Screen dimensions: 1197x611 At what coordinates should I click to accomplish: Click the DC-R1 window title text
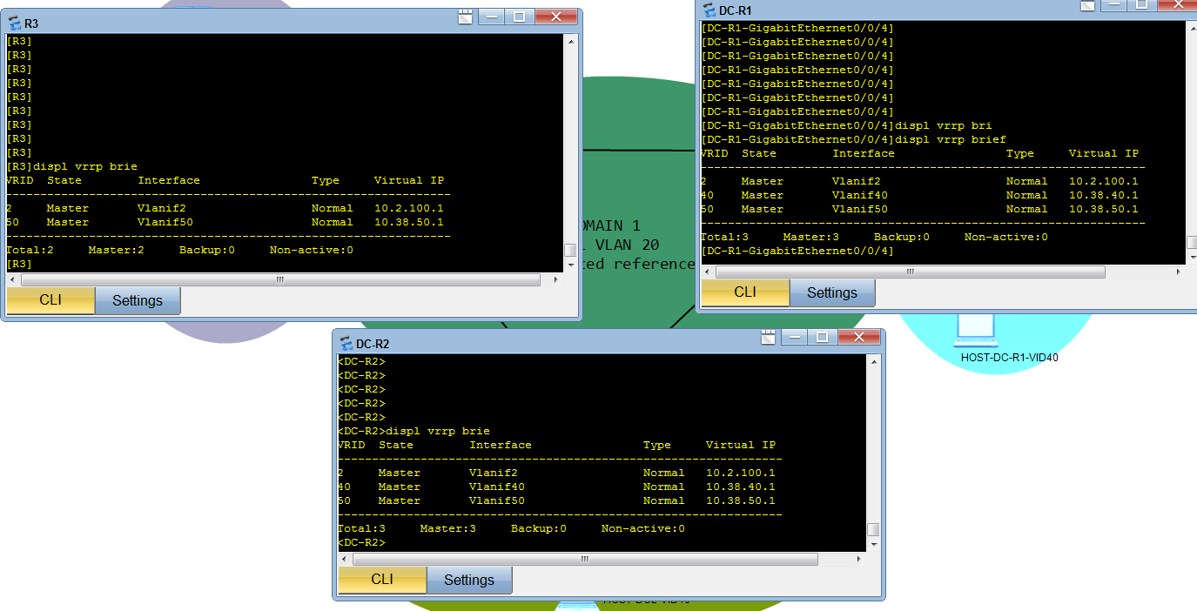[736, 11]
